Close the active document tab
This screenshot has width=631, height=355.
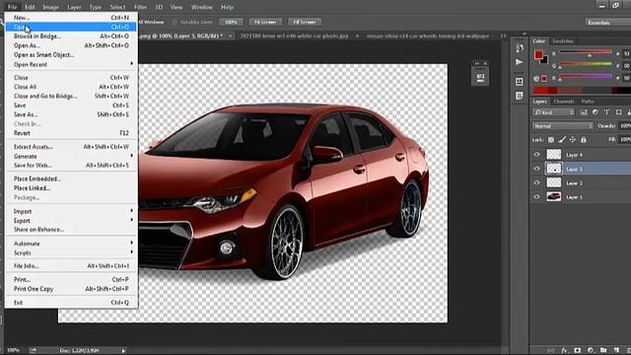click(230, 35)
